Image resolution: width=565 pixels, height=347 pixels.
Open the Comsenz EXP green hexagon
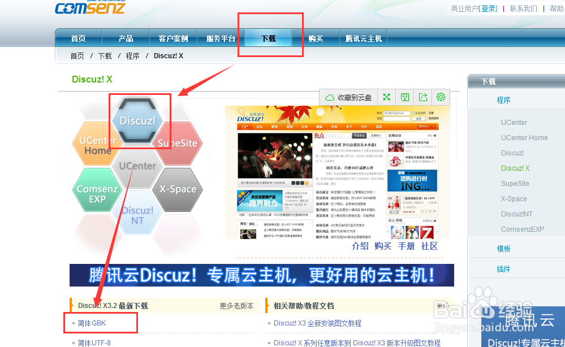(x=97, y=190)
